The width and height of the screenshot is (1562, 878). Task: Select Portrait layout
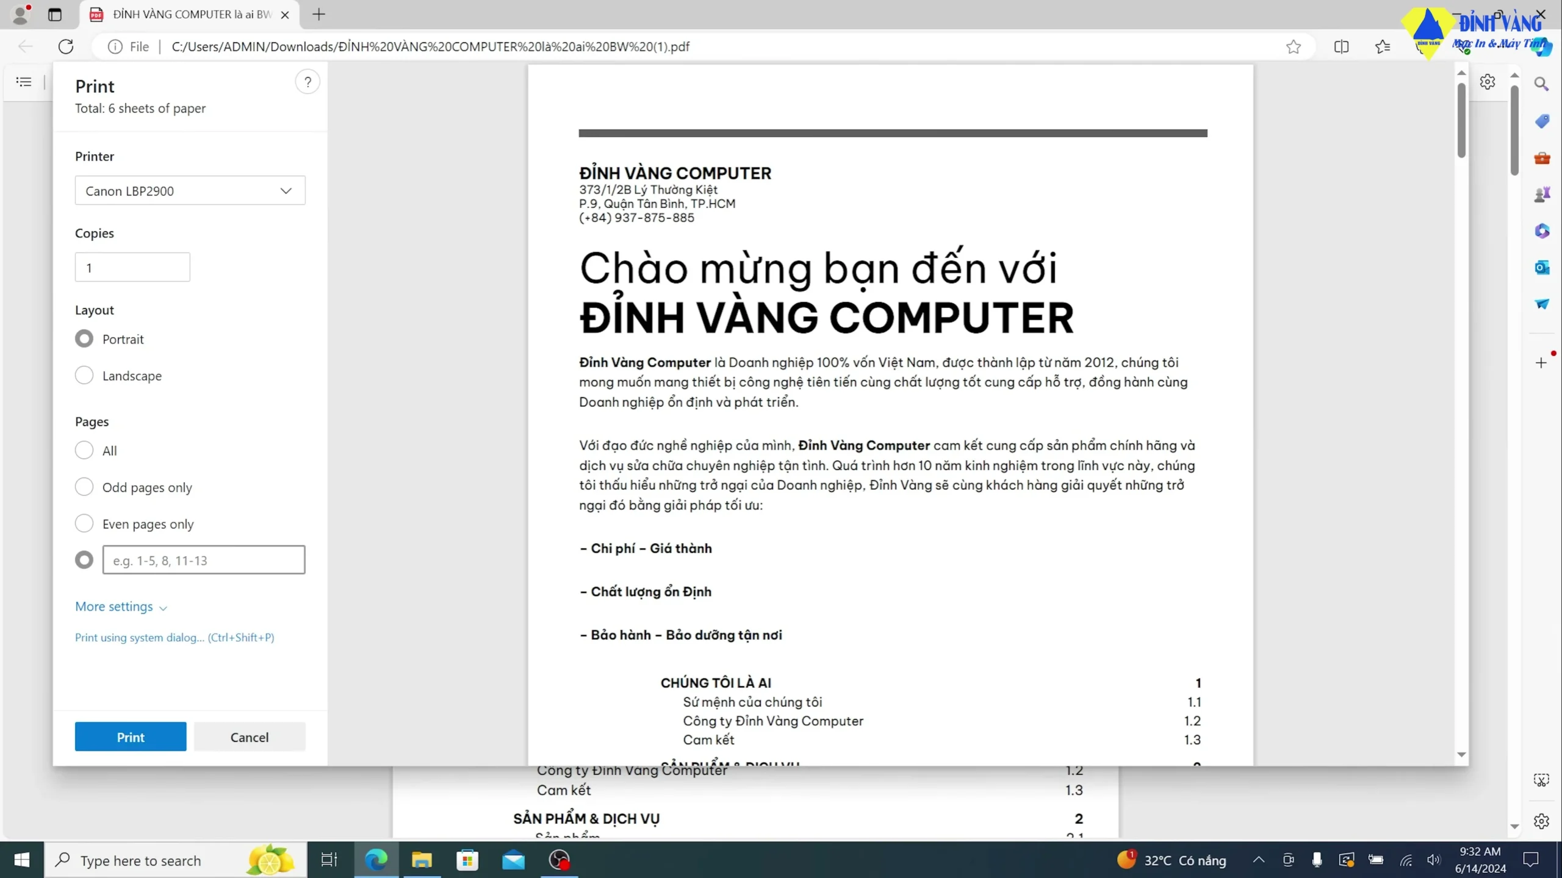[84, 339]
